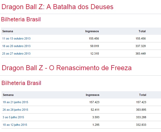Open the '11 ao 13 outubro 2013' week link
This screenshot has width=161, height=132.
pos(16,38)
